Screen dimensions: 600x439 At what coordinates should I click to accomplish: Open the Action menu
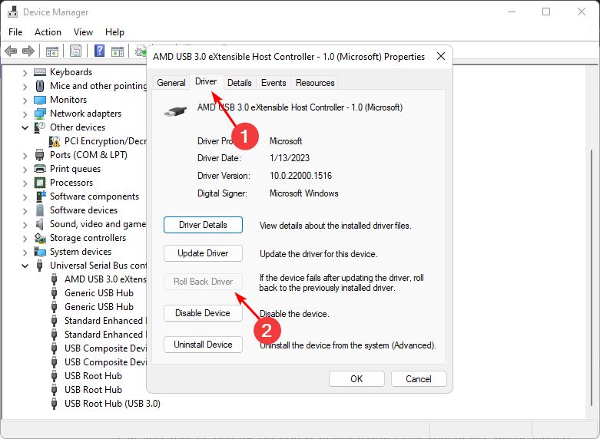[48, 32]
